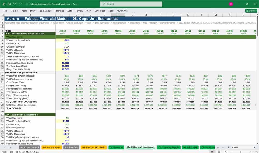Click the zoom slider handle

[x=241, y=152]
